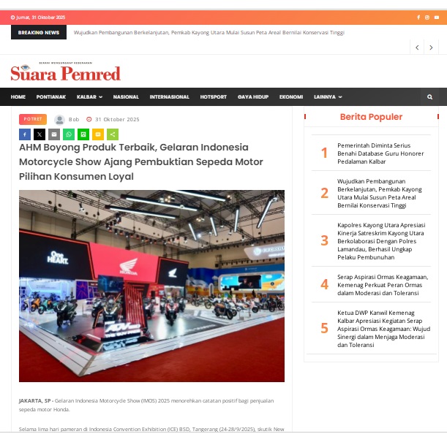Image resolution: width=447 pixels, height=434 pixels.
Task: Open the search magnifier in navbar
Action: (430, 97)
